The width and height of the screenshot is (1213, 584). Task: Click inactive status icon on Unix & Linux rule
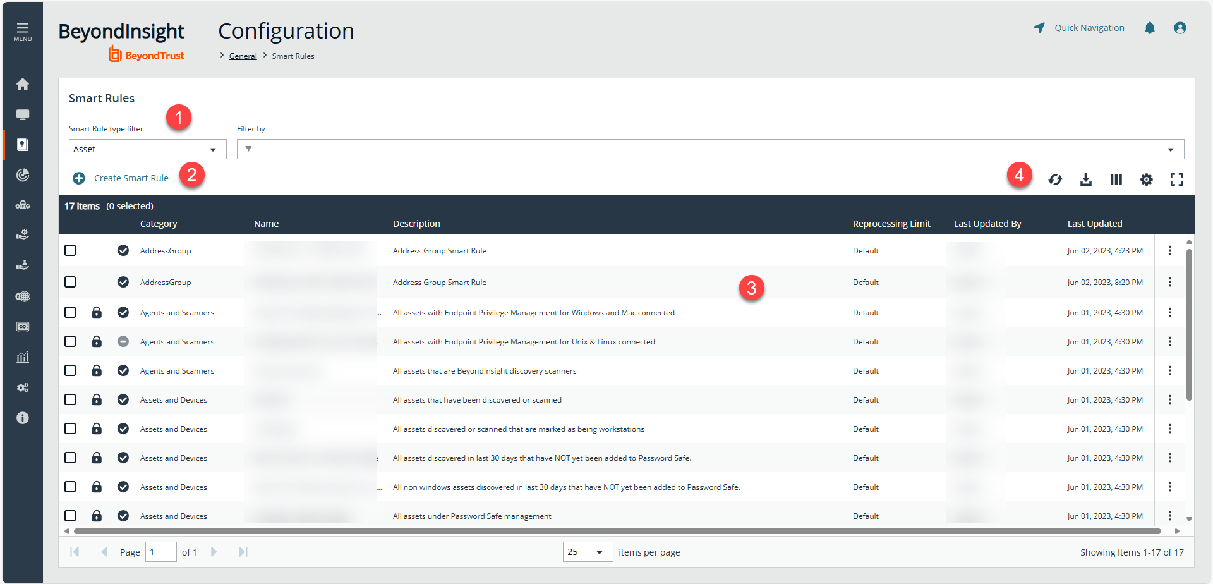point(123,341)
